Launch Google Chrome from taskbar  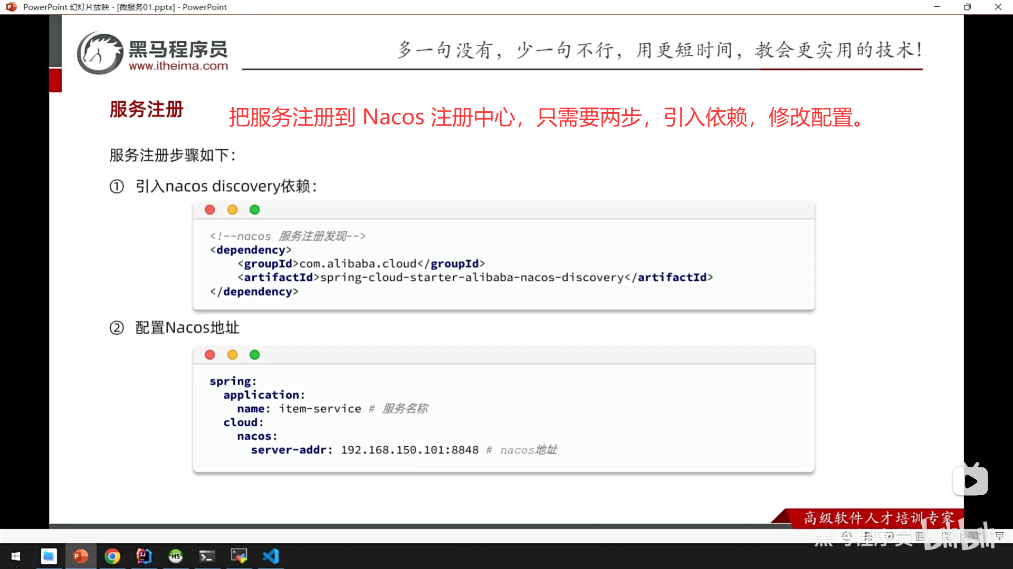[x=112, y=556]
